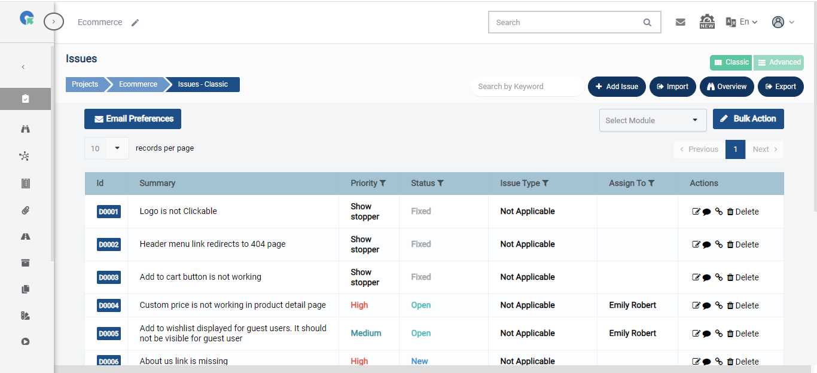Open the ruler-and-pencil sidebar icon

[x=25, y=316]
